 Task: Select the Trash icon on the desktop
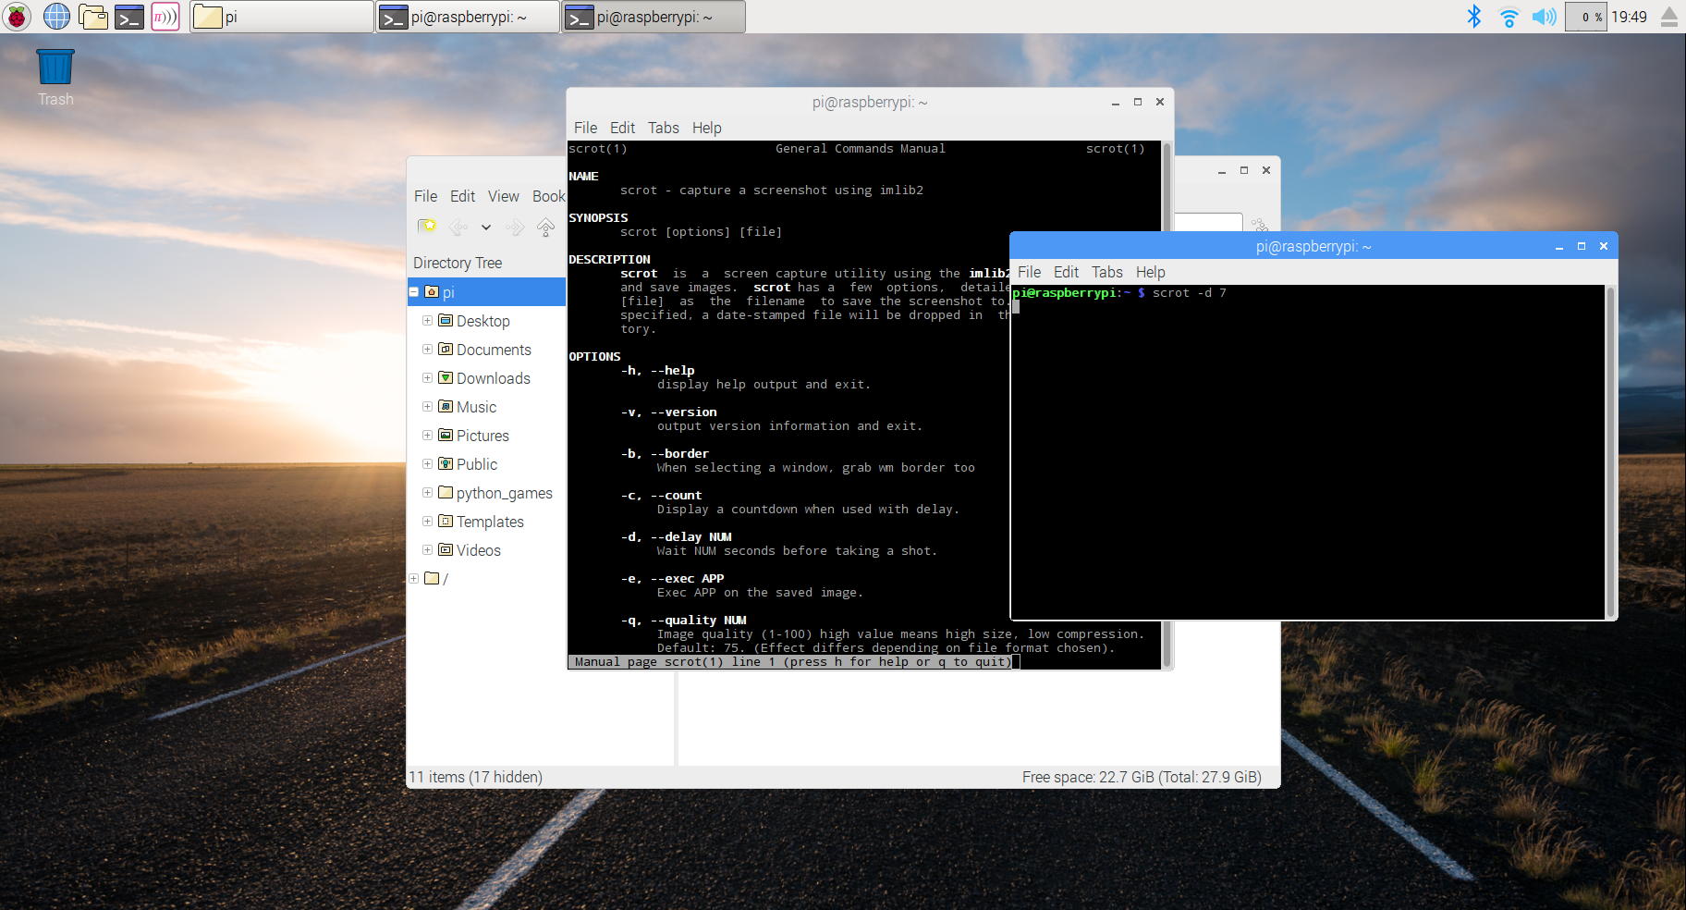coord(55,65)
